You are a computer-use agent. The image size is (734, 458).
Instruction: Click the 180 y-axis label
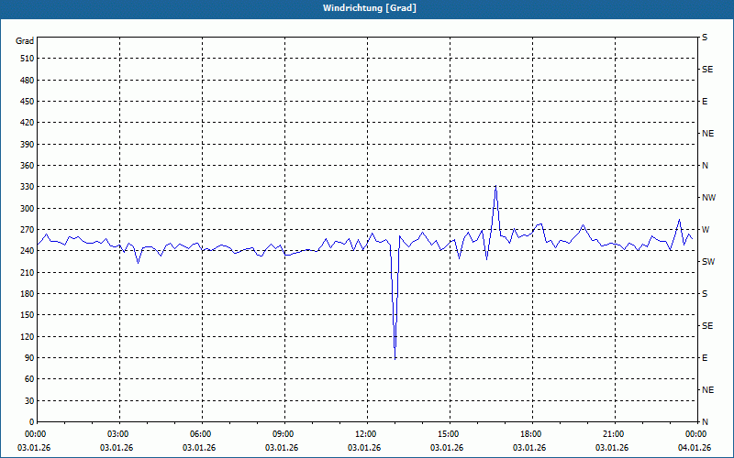(x=28, y=294)
